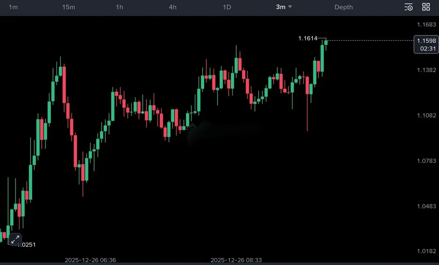Click the 1.1082 price axis label

426,115
